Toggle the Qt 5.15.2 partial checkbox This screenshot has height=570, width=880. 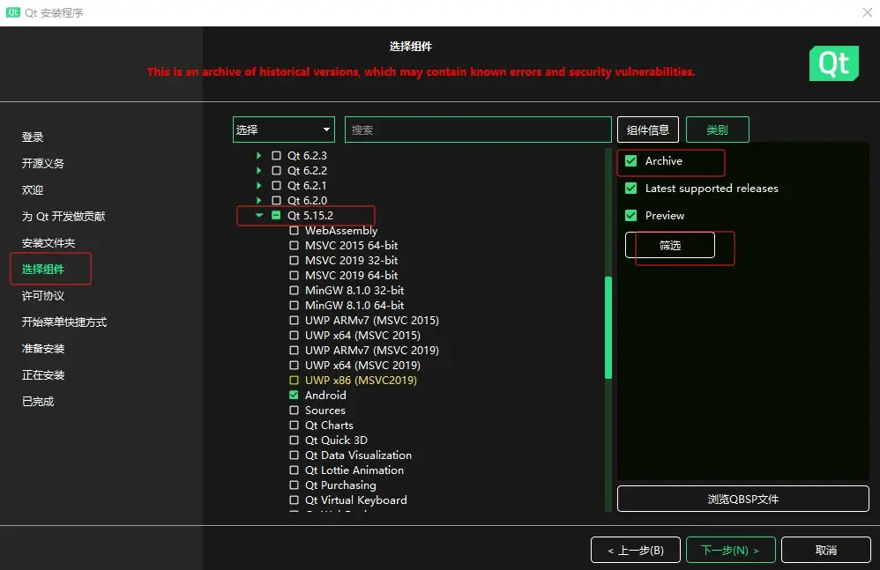tap(276, 215)
